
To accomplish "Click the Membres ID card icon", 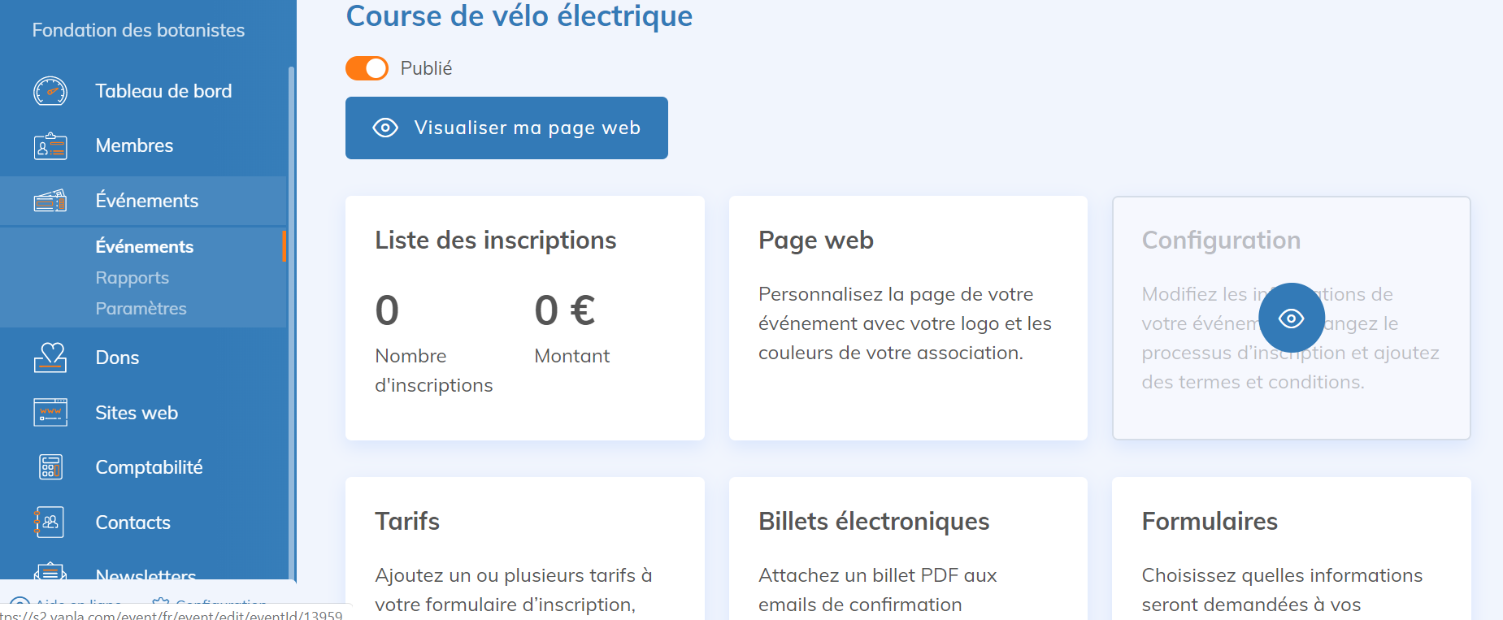I will 50,146.
